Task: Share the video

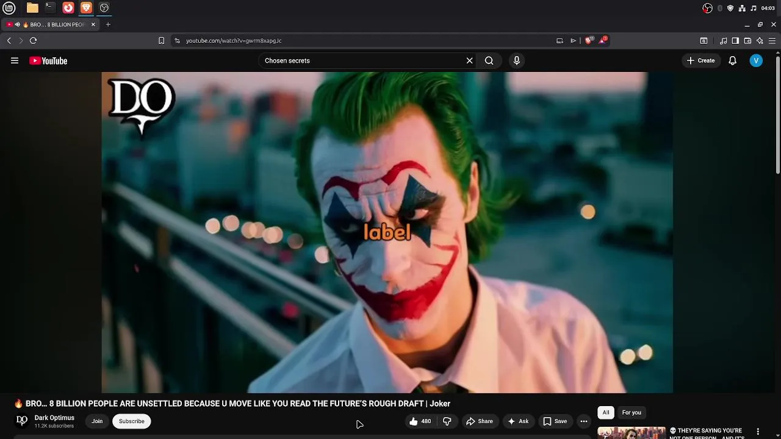Action: click(480, 421)
